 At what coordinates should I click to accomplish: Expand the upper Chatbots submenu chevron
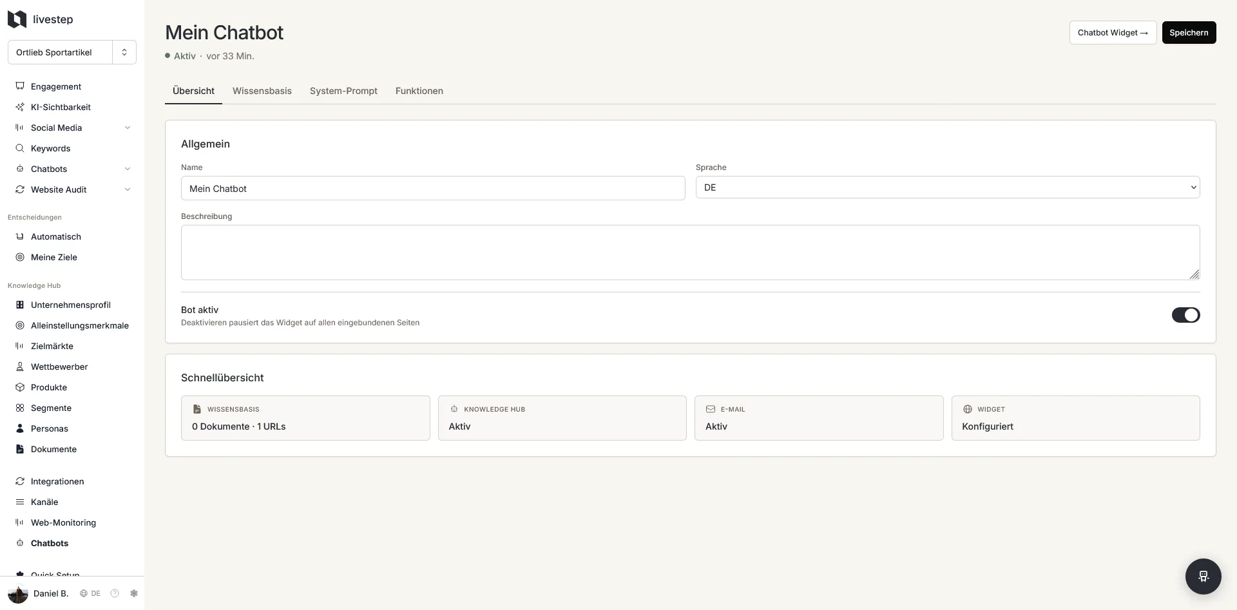(128, 169)
